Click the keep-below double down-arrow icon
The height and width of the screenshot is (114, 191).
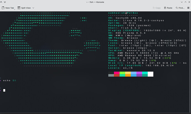(5, 2)
